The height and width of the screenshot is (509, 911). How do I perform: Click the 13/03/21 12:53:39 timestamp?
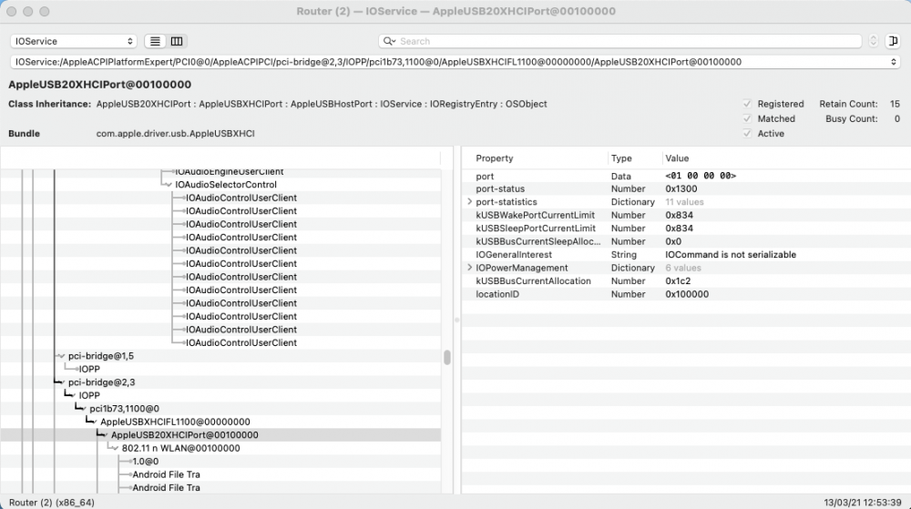[862, 503]
